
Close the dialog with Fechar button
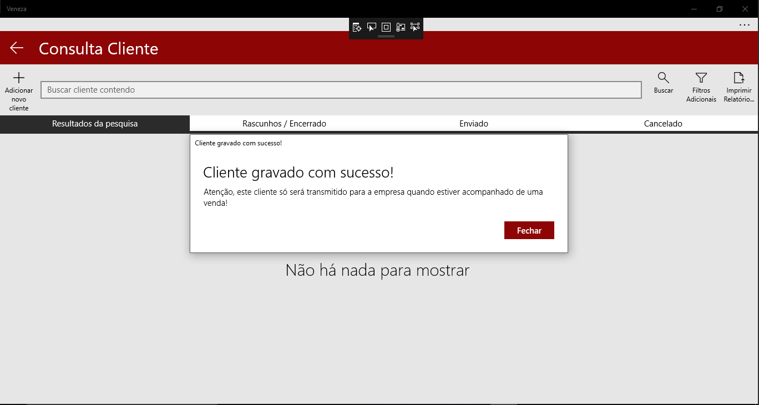pos(529,230)
